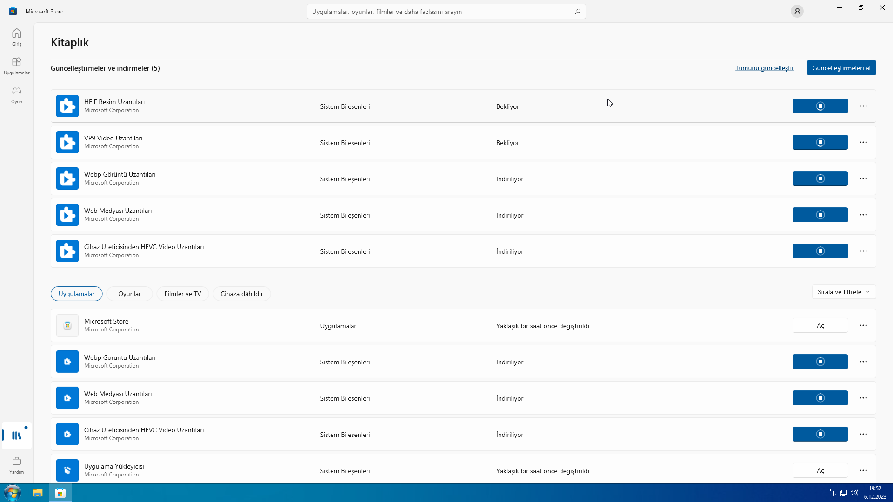
Task: Click the Microsoft Store app icon in library list
Action: (x=67, y=325)
